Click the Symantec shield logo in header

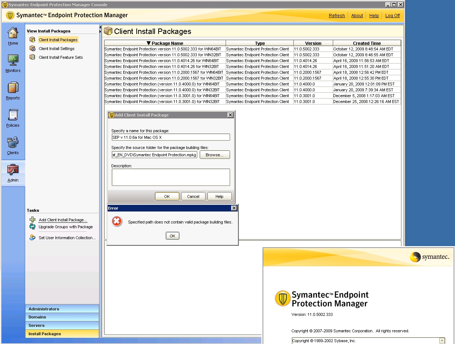[10, 15]
